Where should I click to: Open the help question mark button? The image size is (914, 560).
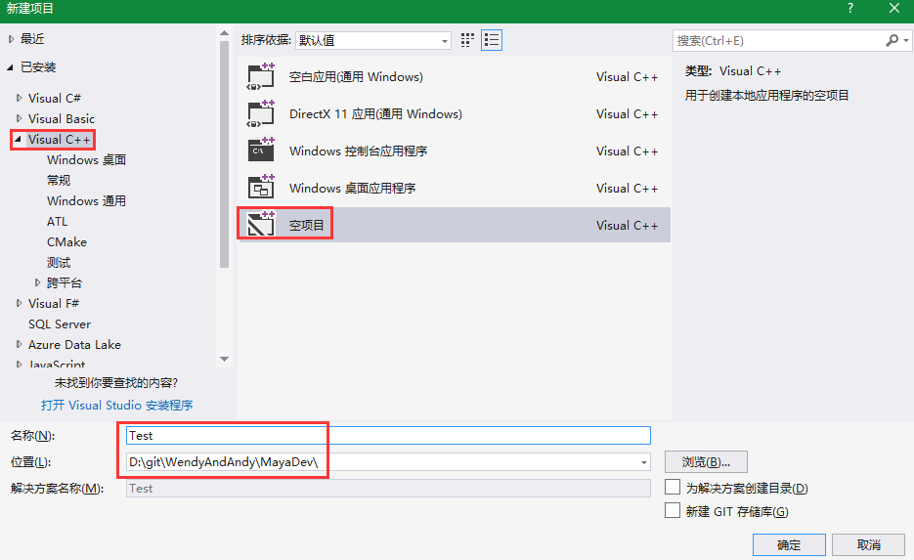[x=849, y=8]
